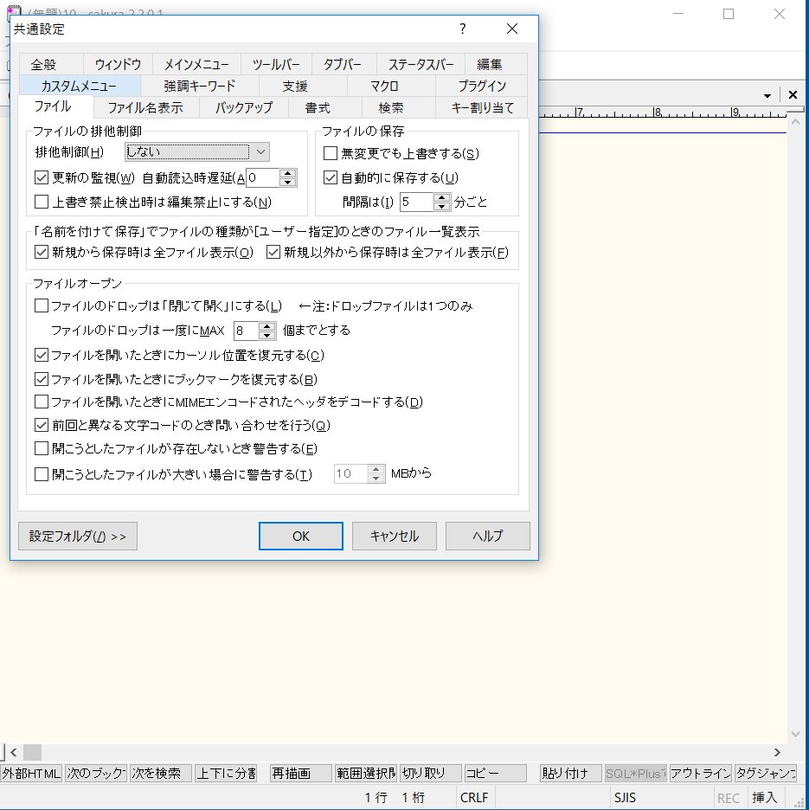Click the 外部HTML button in the function bar
This screenshot has height=810, width=809.
[31, 775]
